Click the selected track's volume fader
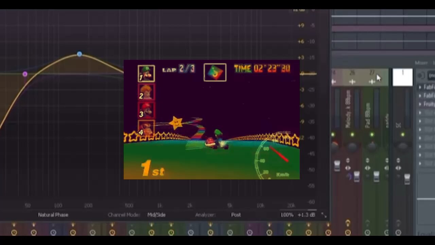435x245 pixels. pos(407,178)
